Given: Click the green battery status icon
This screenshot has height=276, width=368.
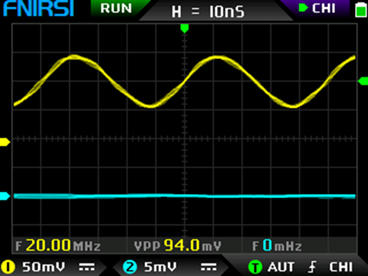Looking at the screenshot, I should click(x=360, y=9).
